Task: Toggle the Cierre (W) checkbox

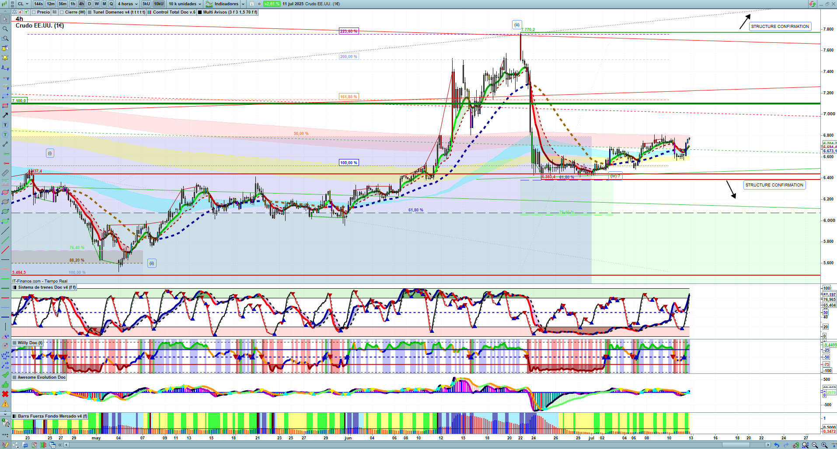Action: pos(62,12)
